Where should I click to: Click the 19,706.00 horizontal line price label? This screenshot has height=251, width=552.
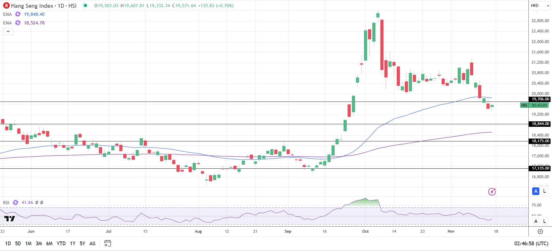[540, 99]
